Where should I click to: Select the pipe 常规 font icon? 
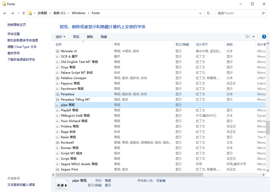(58, 105)
